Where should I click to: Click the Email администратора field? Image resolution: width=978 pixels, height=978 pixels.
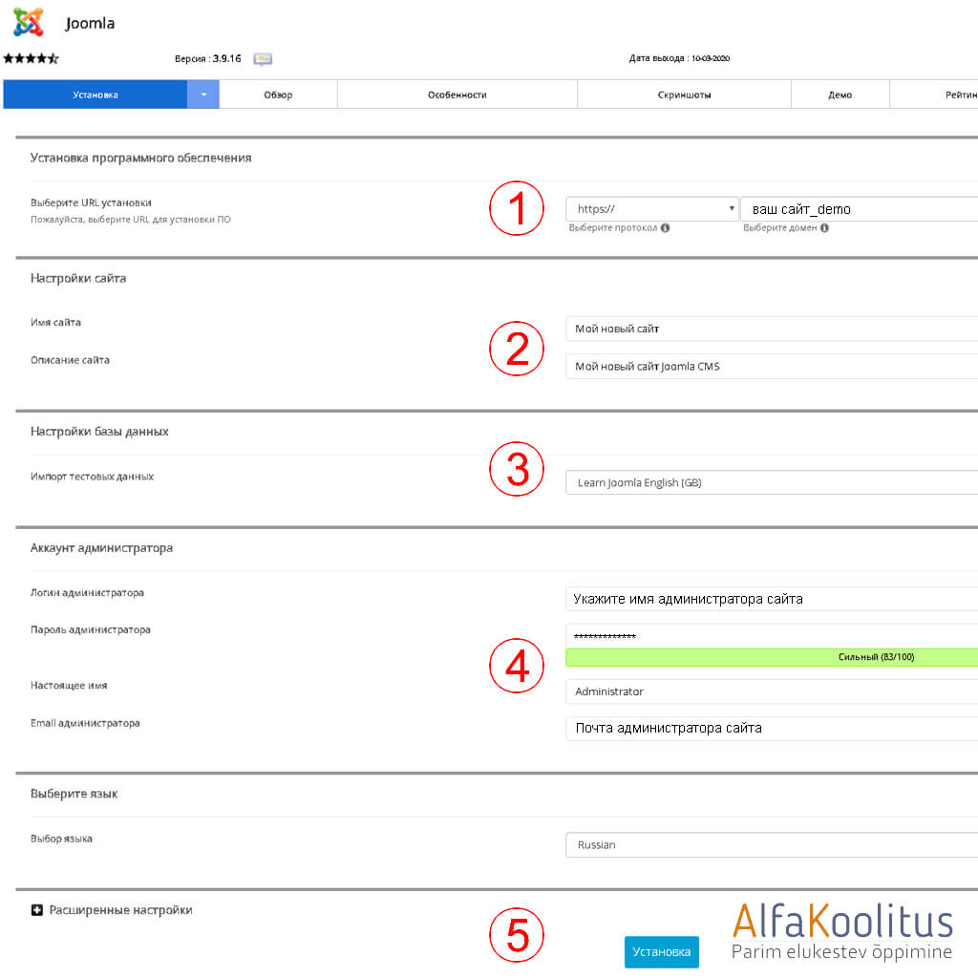772,729
